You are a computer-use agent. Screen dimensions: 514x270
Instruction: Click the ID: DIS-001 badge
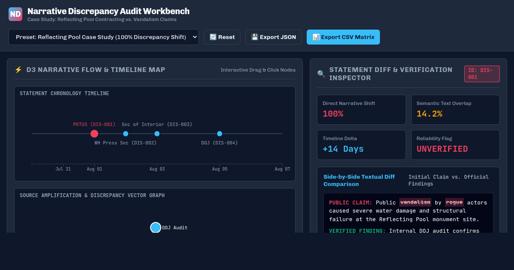coord(482,74)
